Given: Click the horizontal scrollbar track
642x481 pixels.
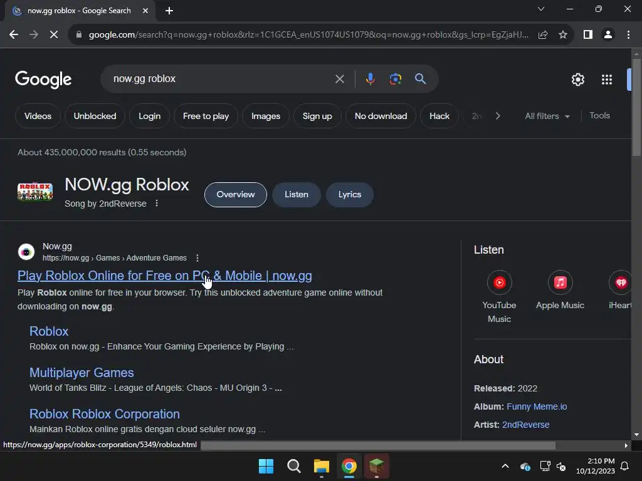Looking at the screenshot, I should pyautogui.click(x=377, y=445).
